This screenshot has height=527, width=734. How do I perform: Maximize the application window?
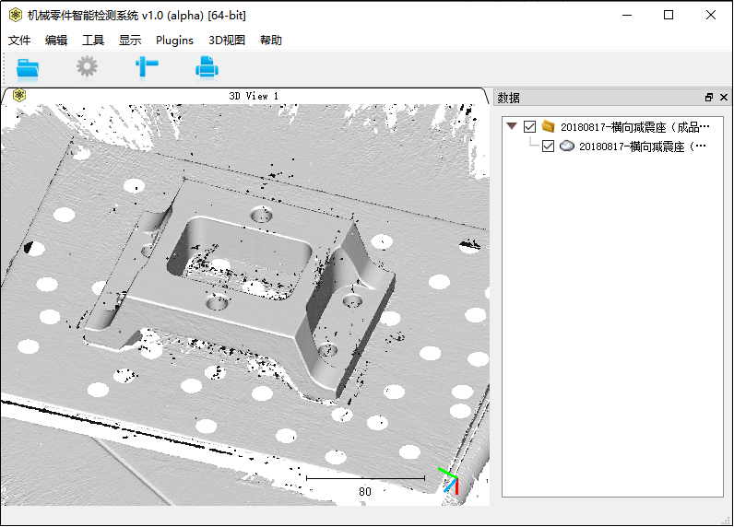[x=669, y=15]
